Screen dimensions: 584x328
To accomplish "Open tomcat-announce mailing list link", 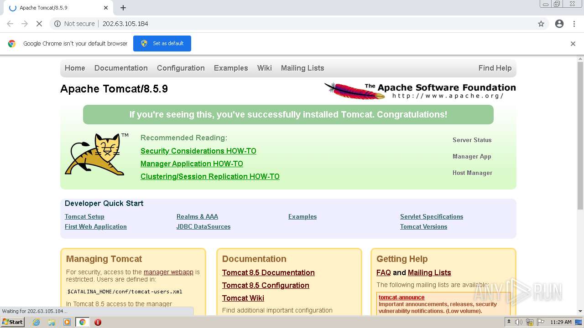I will tap(401, 297).
